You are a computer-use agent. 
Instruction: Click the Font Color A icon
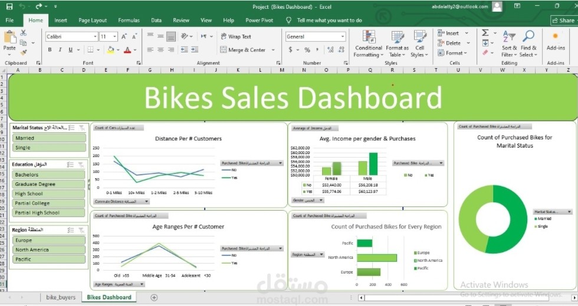click(127, 49)
